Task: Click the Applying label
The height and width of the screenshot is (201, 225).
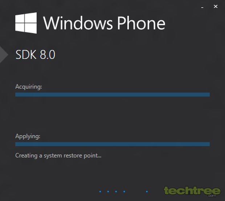Action: pyautogui.click(x=28, y=136)
